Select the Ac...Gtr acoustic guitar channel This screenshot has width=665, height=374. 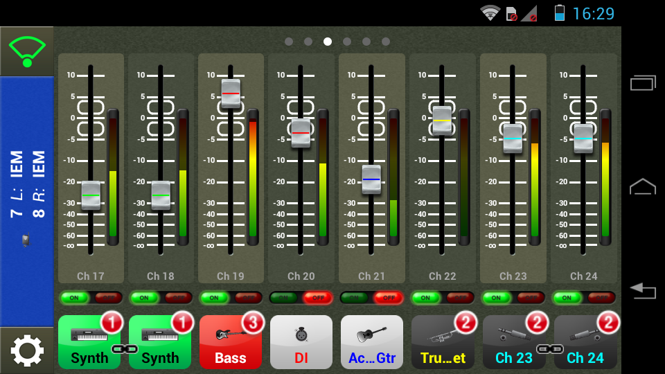tap(372, 342)
